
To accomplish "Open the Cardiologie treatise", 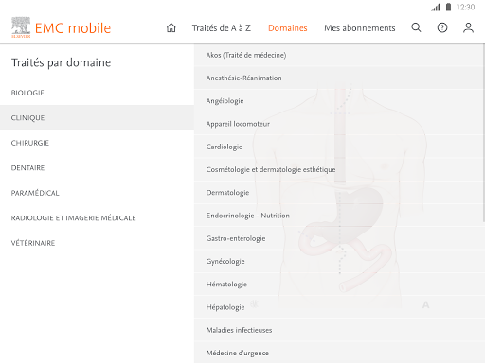I will (x=338, y=147).
